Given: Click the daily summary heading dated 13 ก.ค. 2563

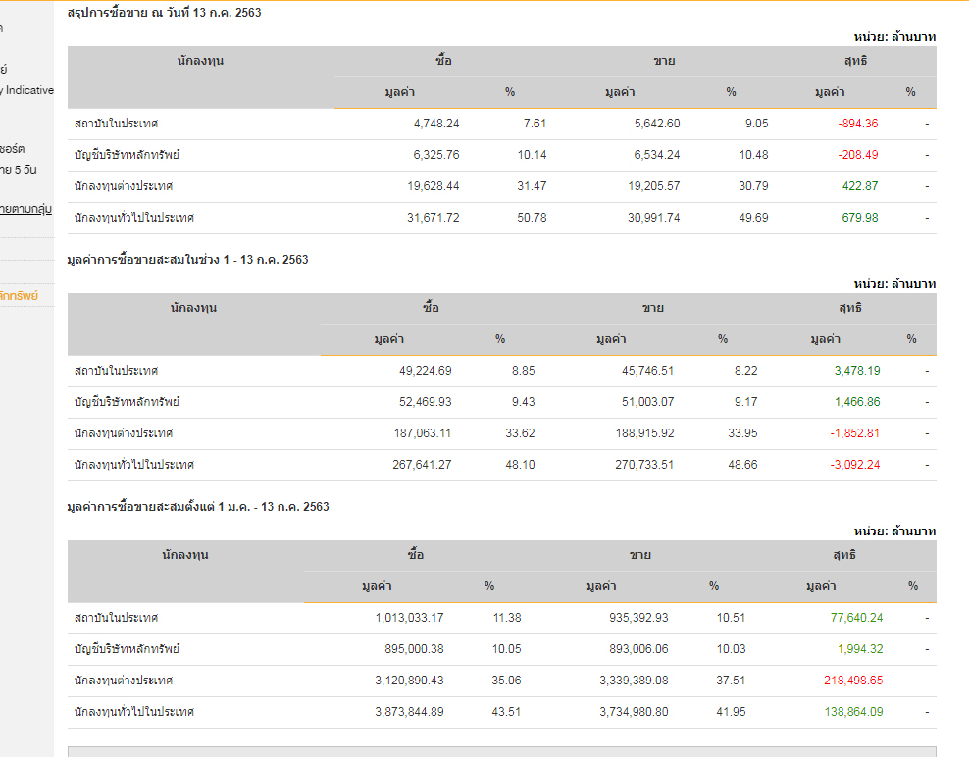Looking at the screenshot, I should coord(164,13).
